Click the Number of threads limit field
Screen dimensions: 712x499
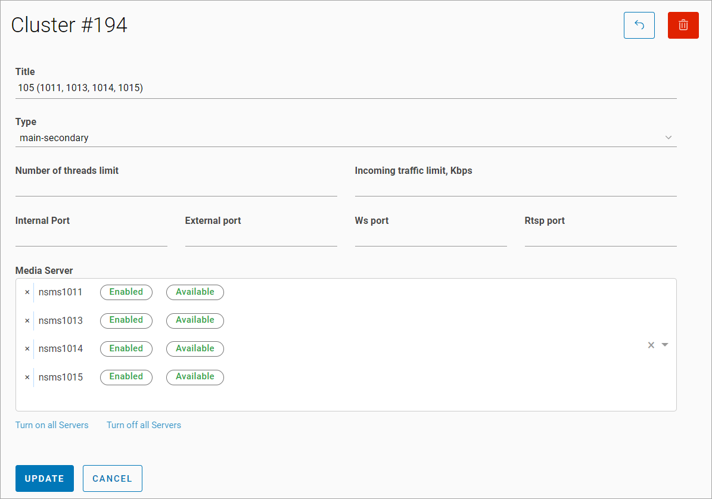176,188
